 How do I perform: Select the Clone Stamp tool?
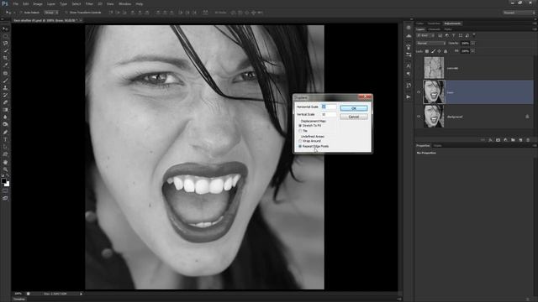pos(5,88)
